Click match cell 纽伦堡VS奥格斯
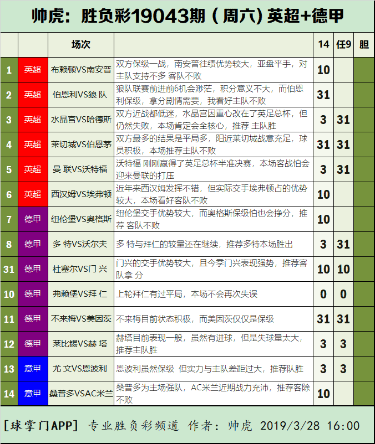375x444 pixels. point(81,219)
